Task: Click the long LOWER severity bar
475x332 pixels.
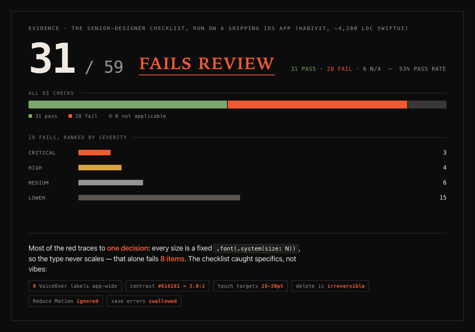Action: 159,198
